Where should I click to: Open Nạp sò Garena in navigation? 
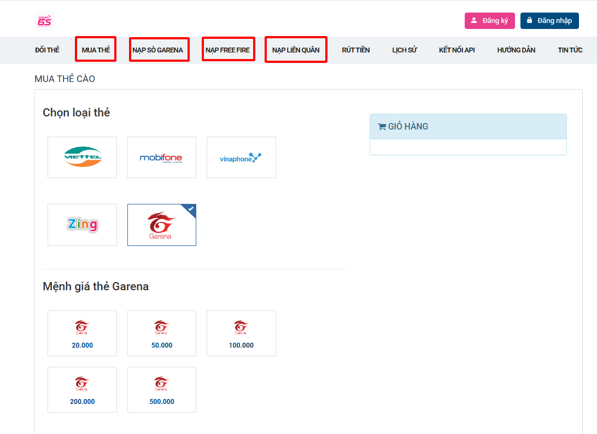pyautogui.click(x=159, y=50)
